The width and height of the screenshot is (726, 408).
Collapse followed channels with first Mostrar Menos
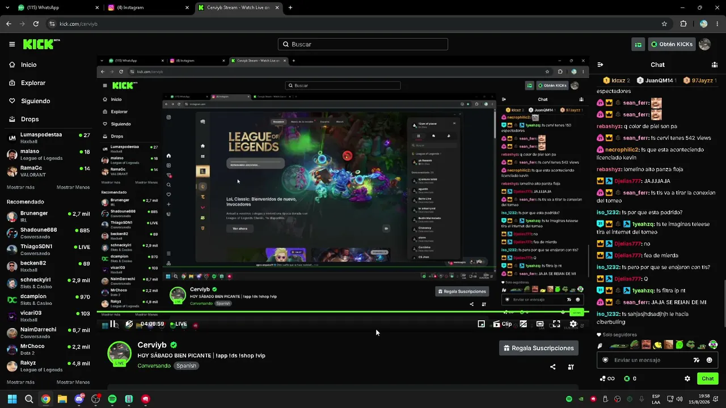73,187
